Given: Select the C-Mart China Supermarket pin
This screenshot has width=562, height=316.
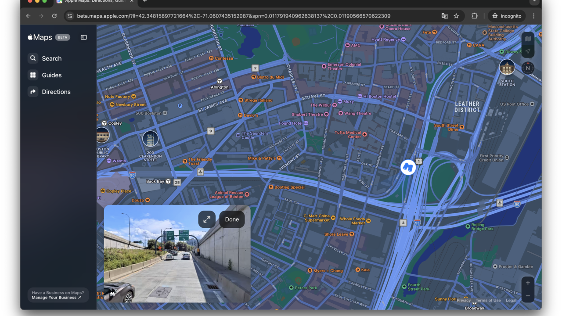Looking at the screenshot, I should pos(333,218).
